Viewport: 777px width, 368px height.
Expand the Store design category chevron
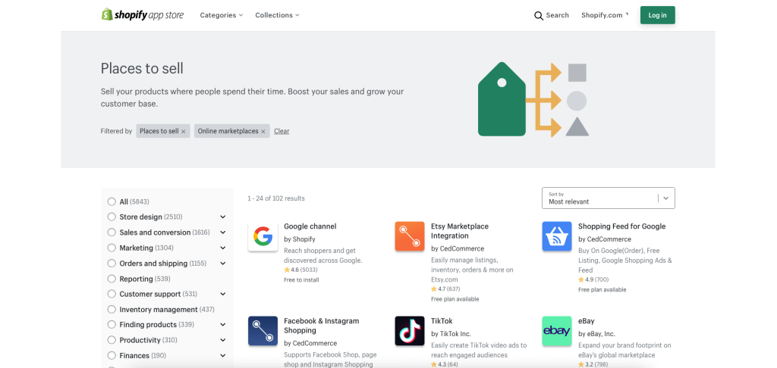coord(223,217)
